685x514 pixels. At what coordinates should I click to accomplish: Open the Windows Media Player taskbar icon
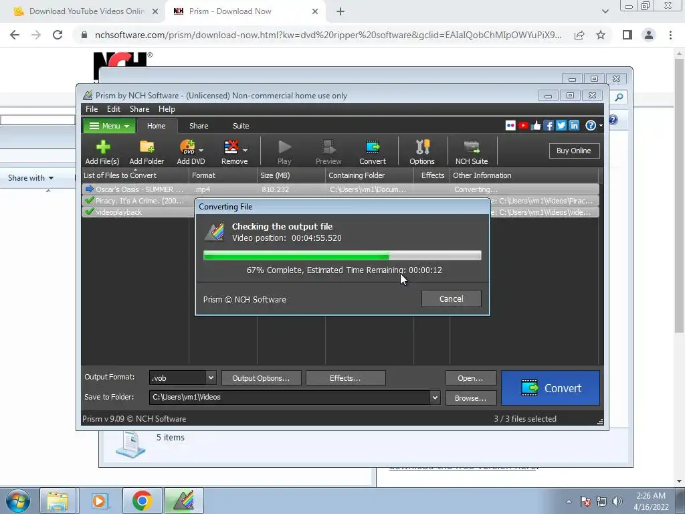tap(99, 501)
